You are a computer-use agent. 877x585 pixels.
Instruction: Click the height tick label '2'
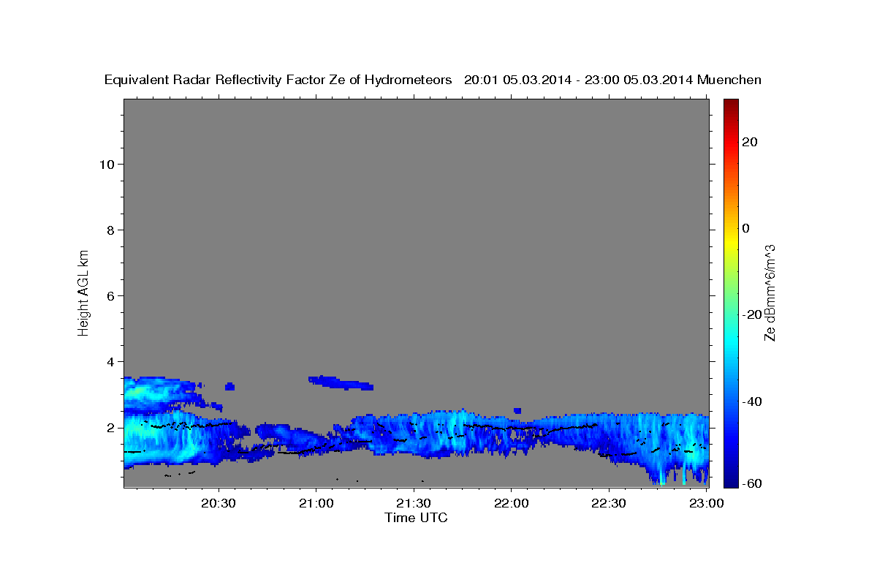(111, 427)
